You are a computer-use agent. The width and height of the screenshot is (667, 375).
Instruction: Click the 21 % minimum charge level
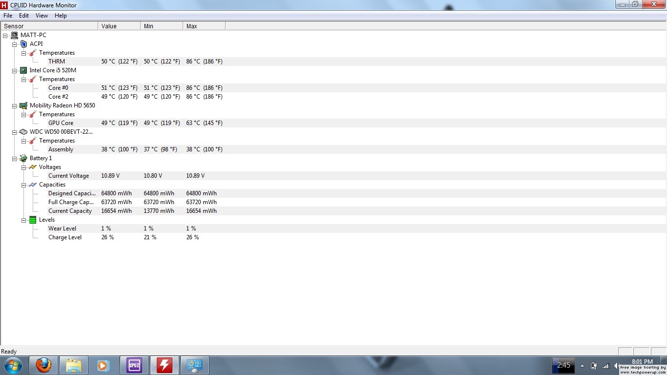[150, 237]
